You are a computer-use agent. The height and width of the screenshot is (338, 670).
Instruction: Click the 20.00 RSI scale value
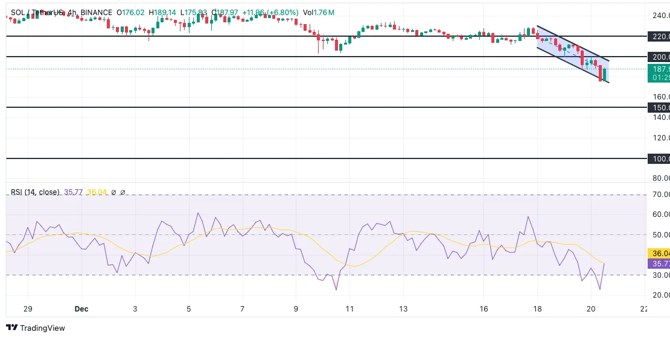[x=662, y=295]
